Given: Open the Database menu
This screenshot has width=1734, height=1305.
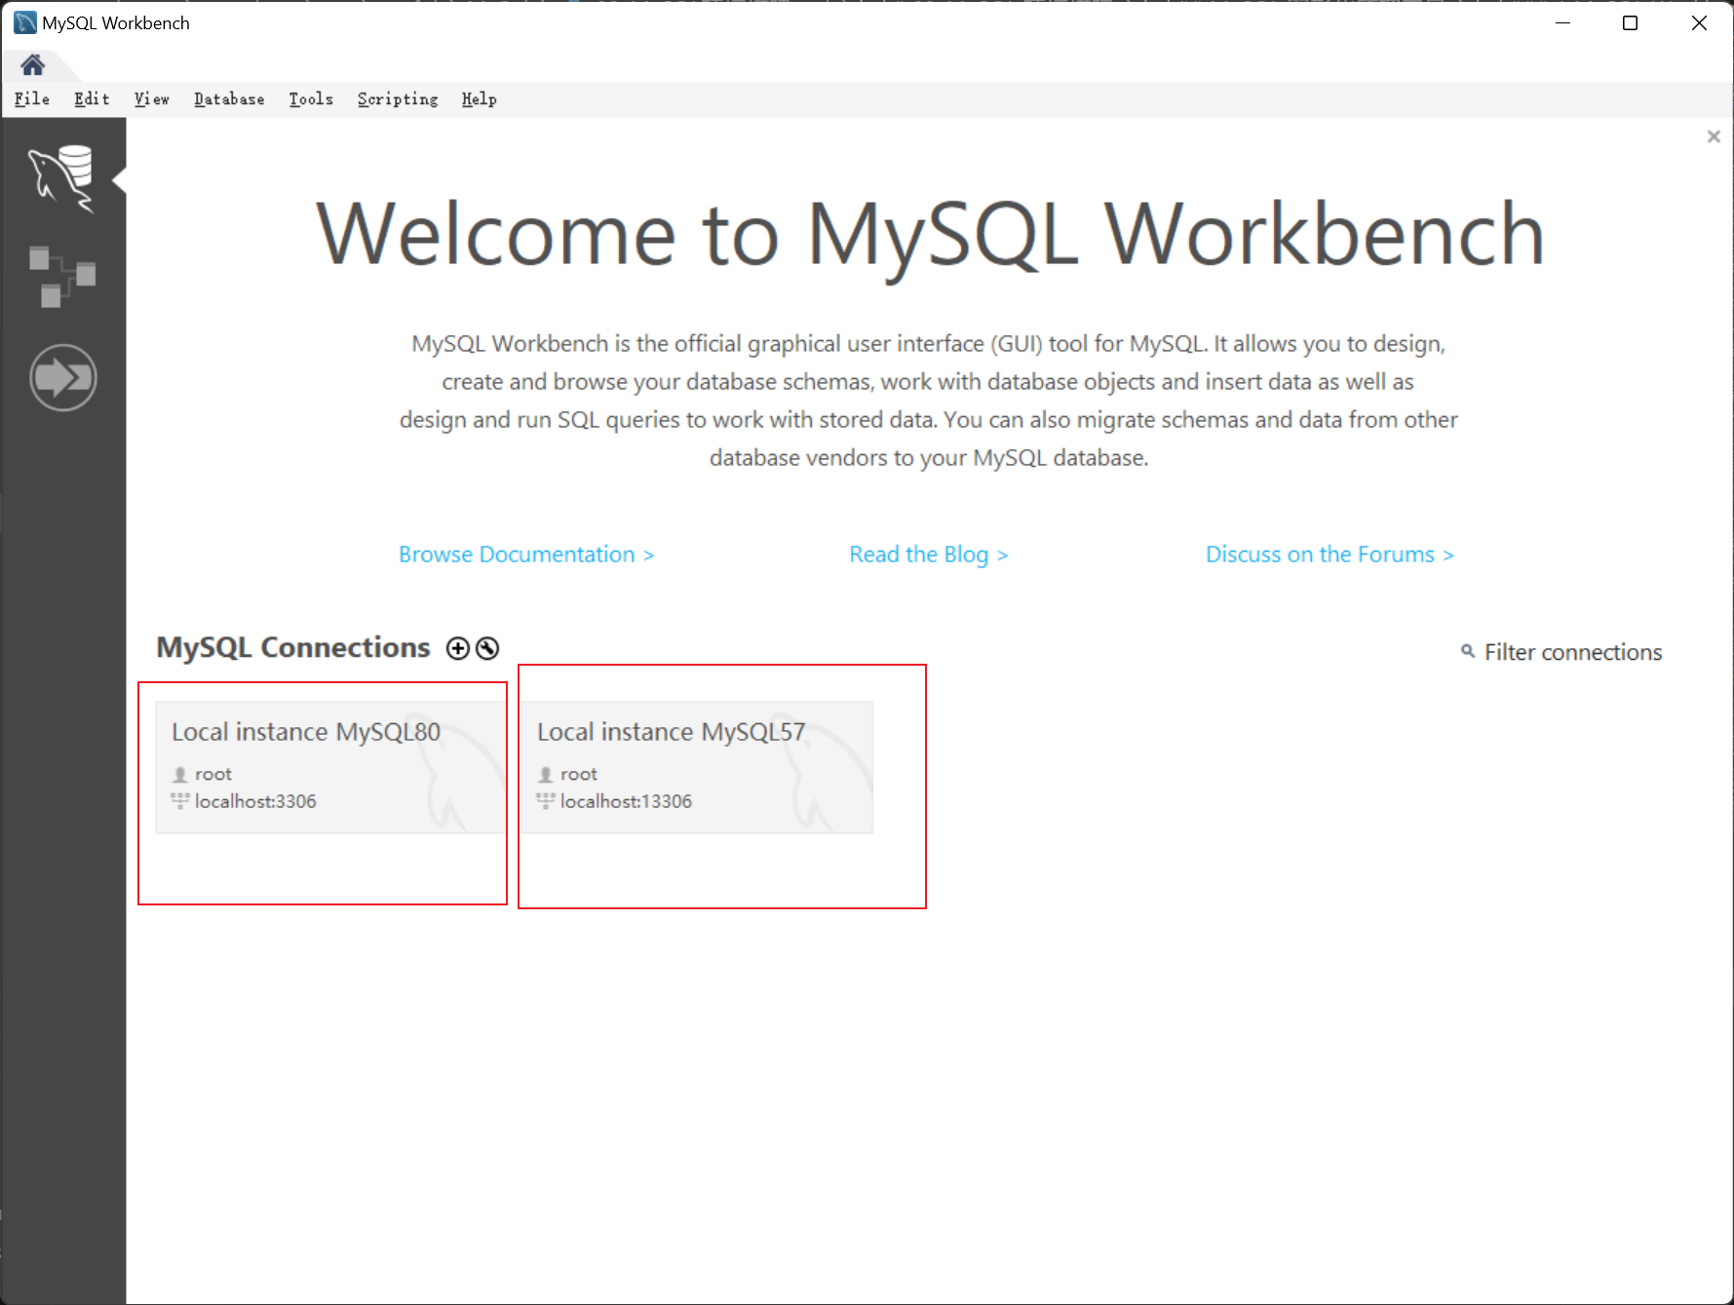Looking at the screenshot, I should click(x=229, y=99).
